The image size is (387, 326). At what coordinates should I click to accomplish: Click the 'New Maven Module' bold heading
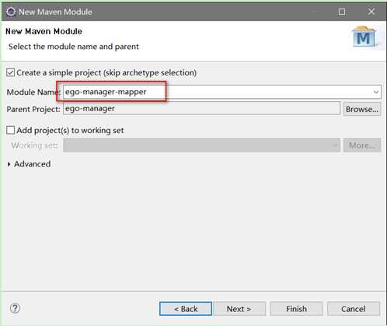pyautogui.click(x=44, y=31)
